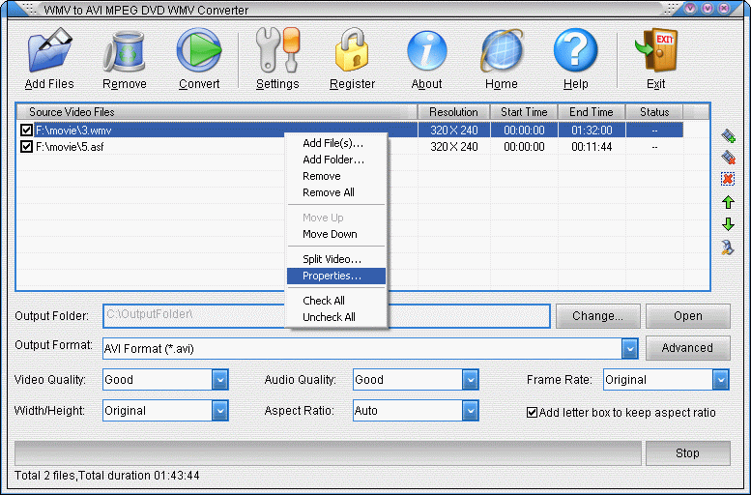Uncheck the F:\movie\5.asf checkbox

point(26,147)
